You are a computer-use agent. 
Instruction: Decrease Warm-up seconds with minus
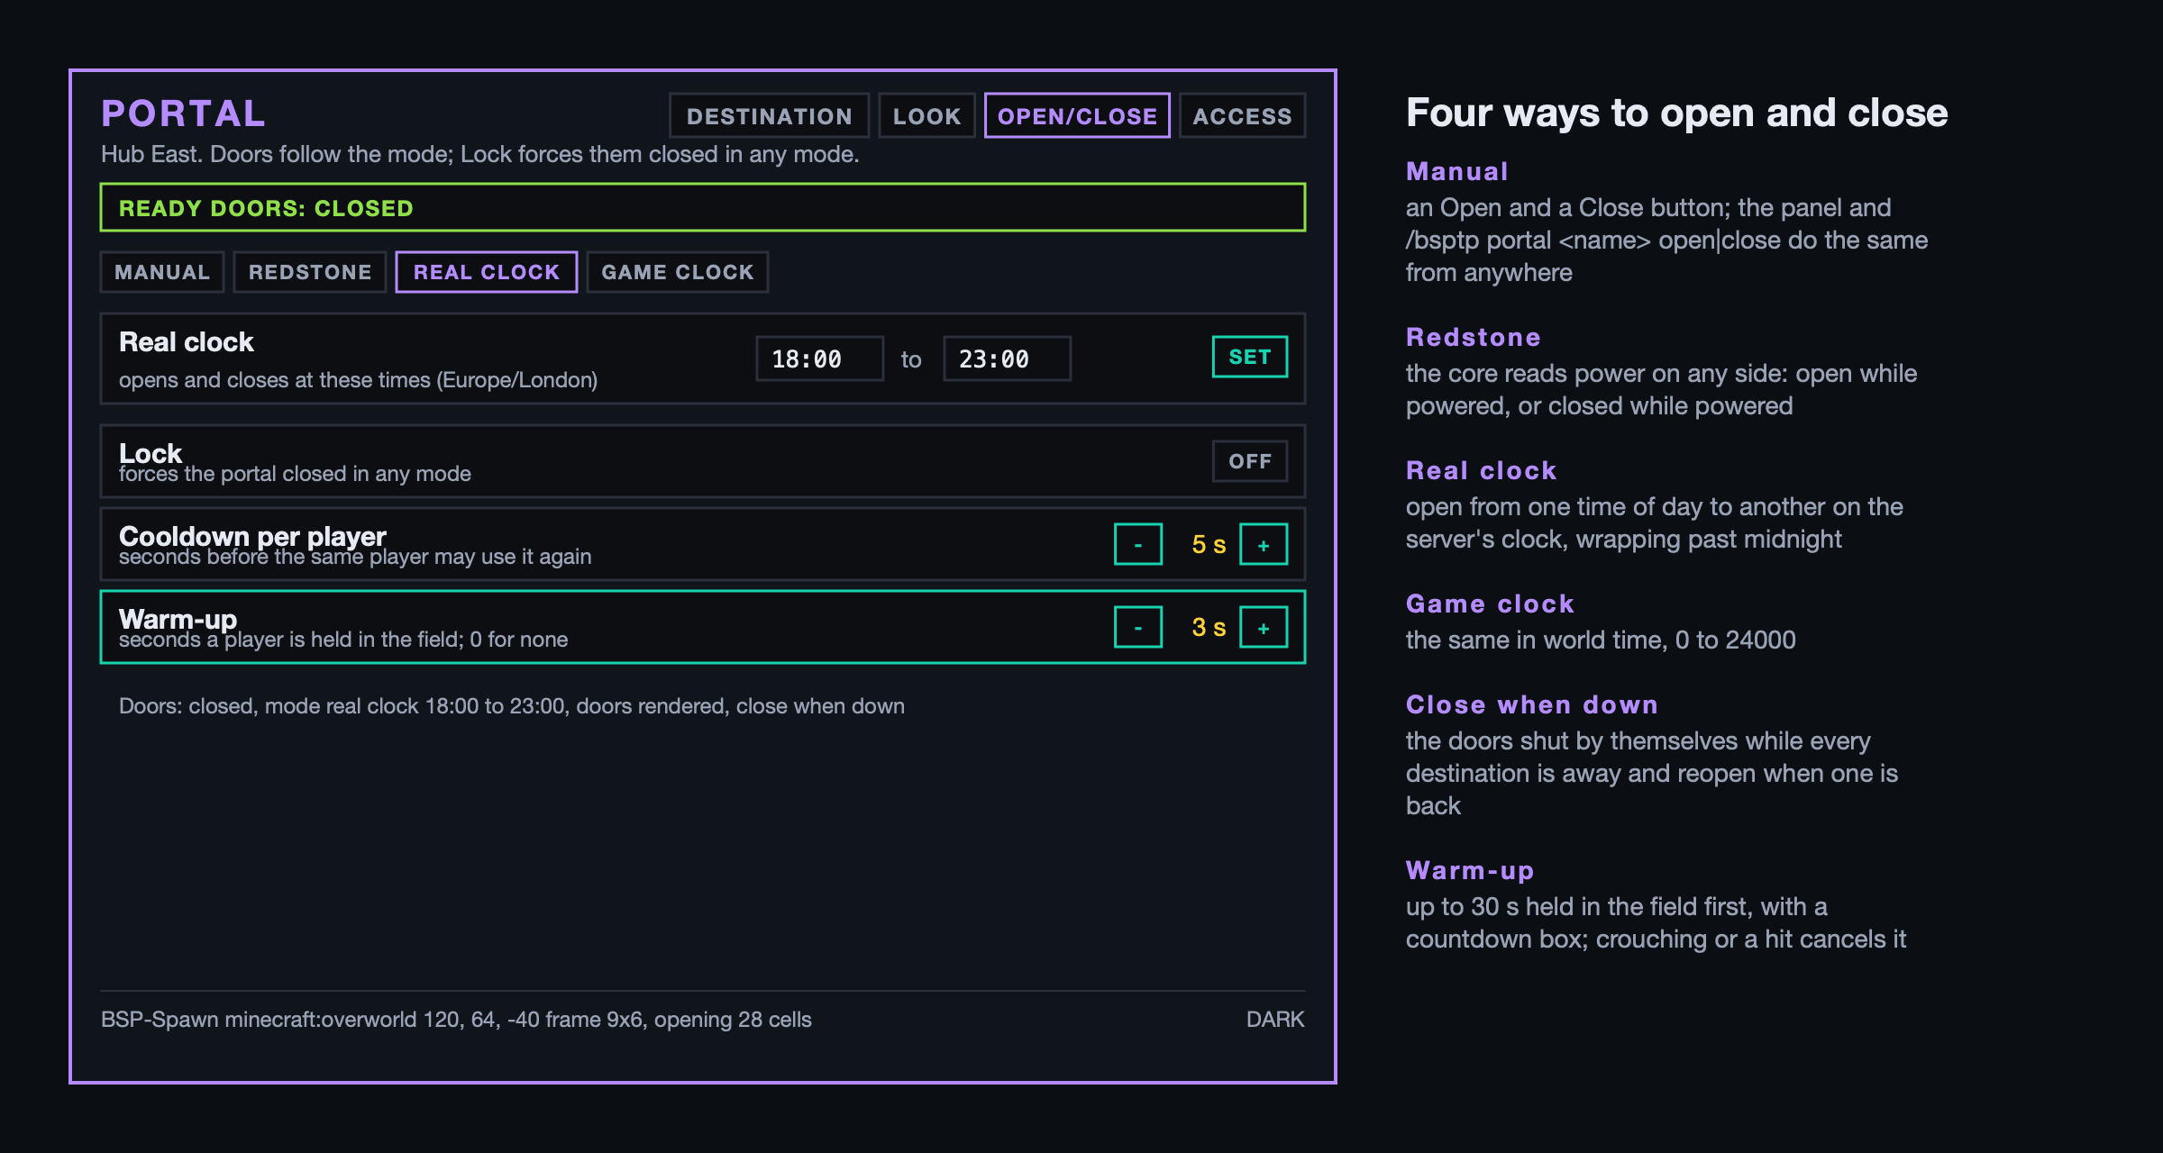pyautogui.click(x=1138, y=627)
